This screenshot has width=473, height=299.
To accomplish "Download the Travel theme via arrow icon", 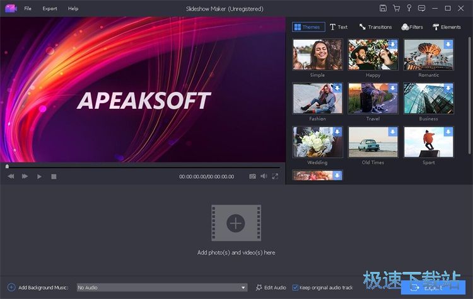I will point(393,88).
